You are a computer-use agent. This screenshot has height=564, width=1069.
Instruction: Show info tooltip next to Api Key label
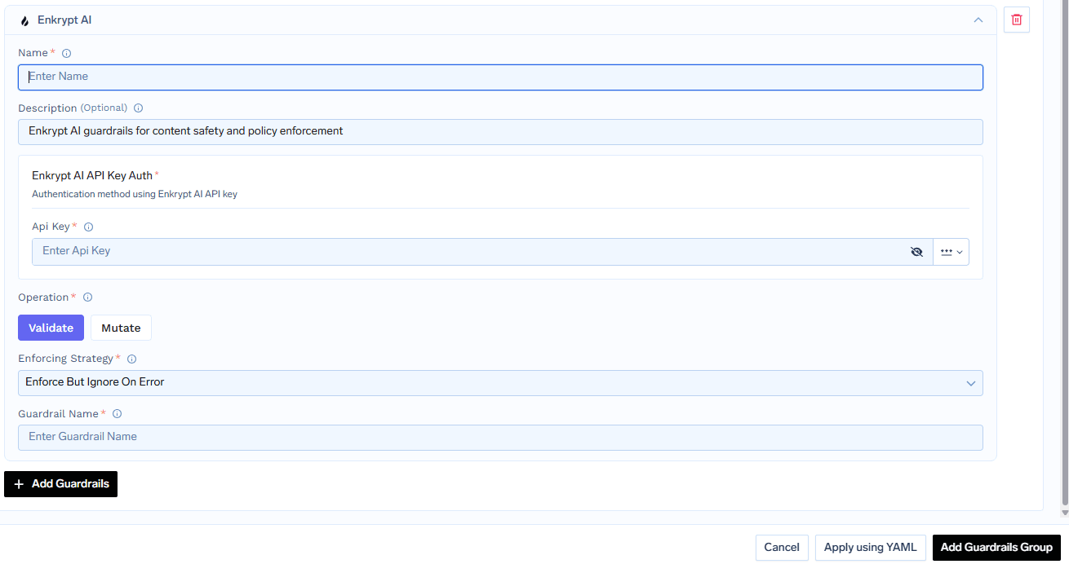pyautogui.click(x=89, y=227)
